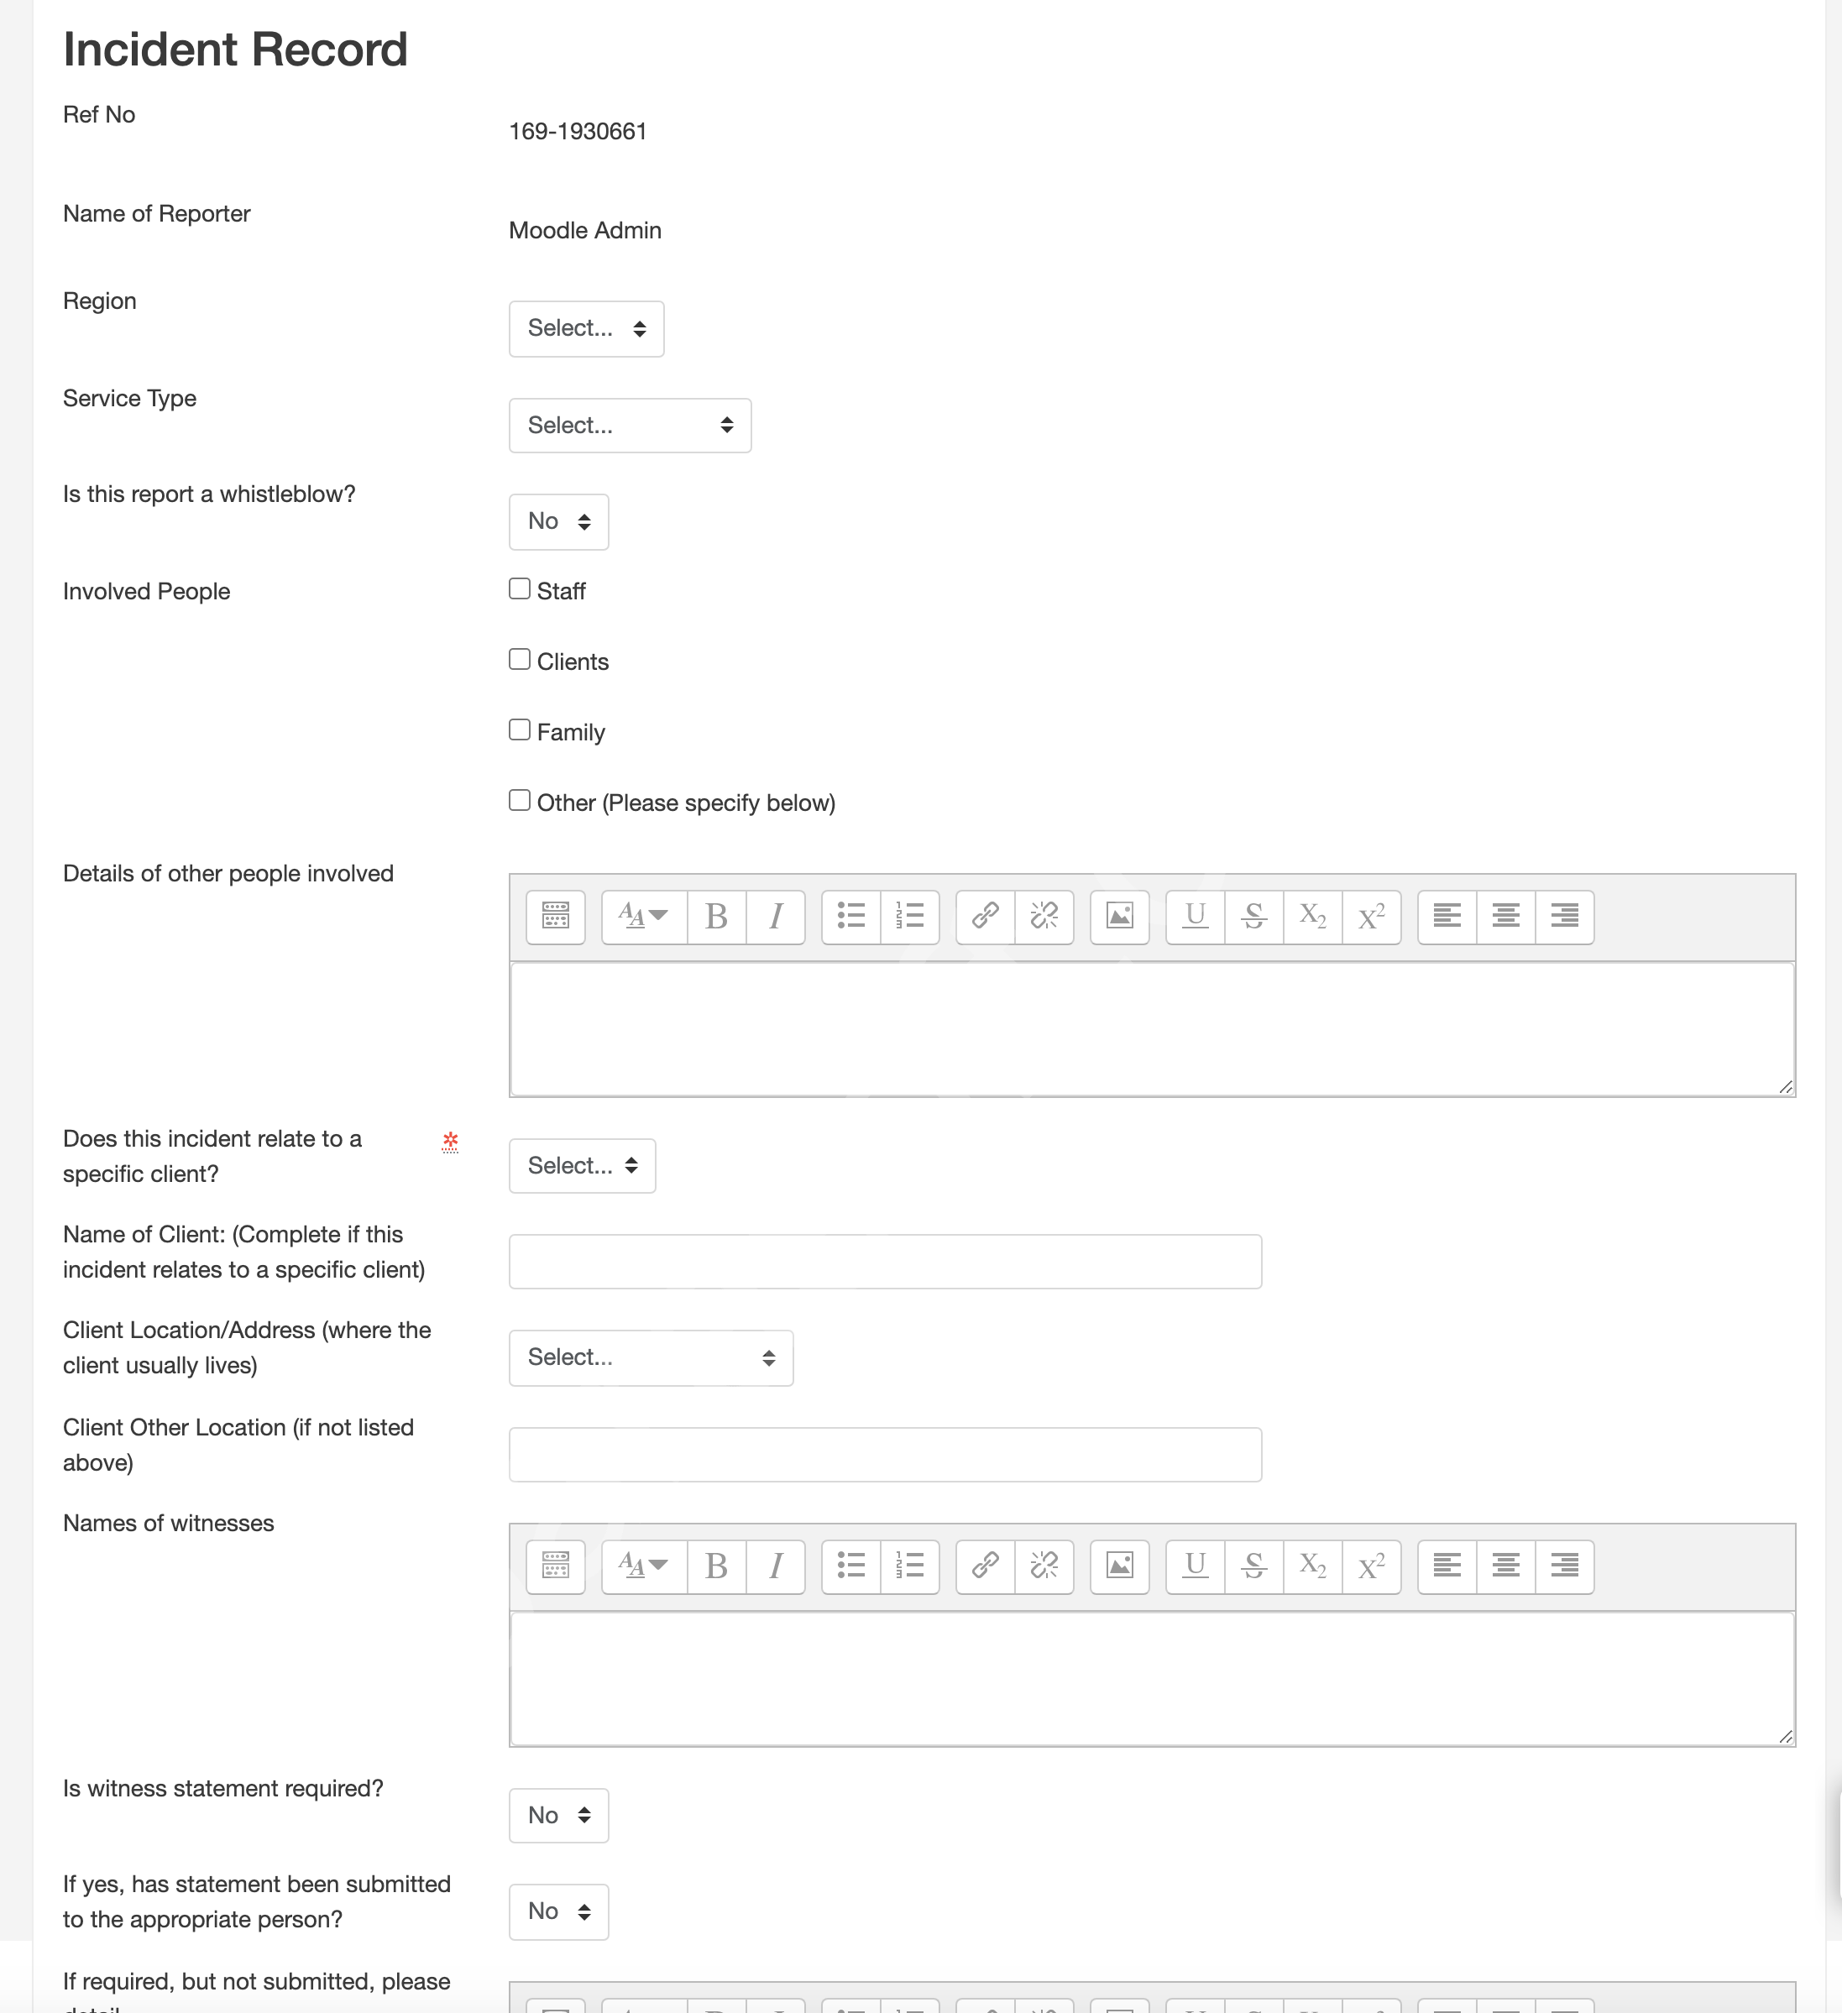Apply bold in Details of other people editor
Image resolution: width=1842 pixels, height=2013 pixels.
(716, 917)
